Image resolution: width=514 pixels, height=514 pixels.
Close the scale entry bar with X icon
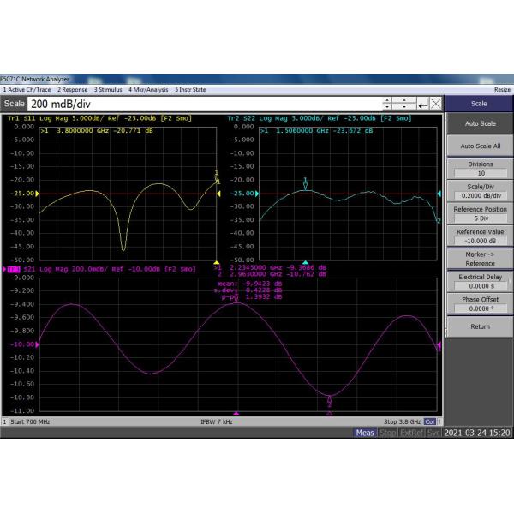click(435, 104)
